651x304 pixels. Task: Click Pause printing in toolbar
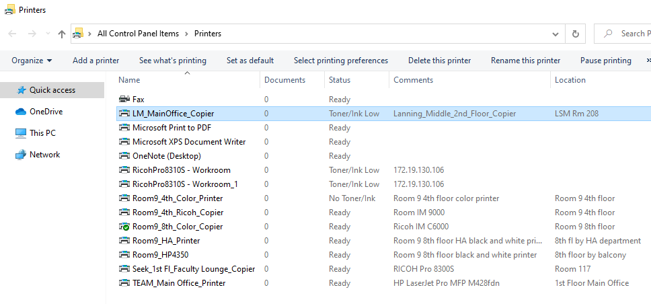click(605, 61)
